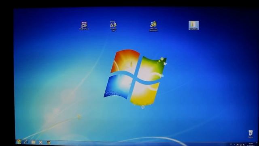
Task: Launch Internet Explorer from the taskbar
Action: click(26, 142)
